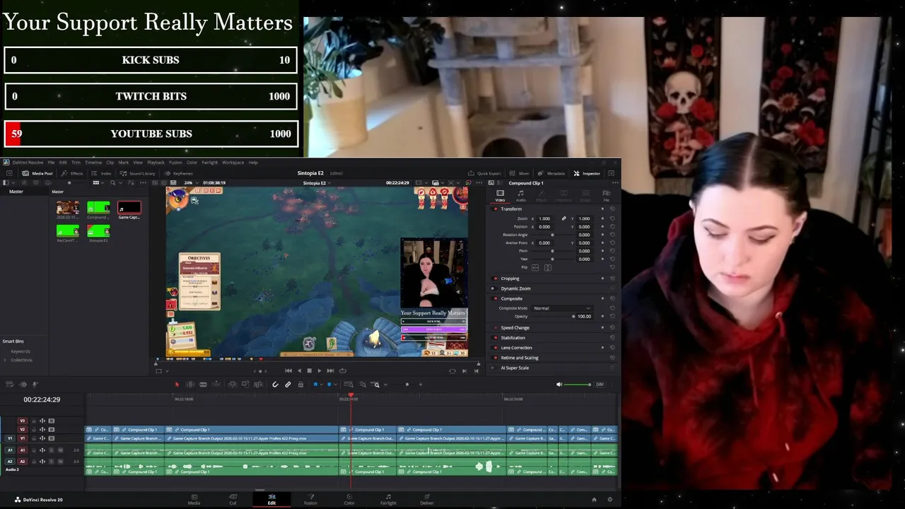This screenshot has height=509, width=905.
Task: Click the volume speaker mute icon
Action: tap(559, 385)
